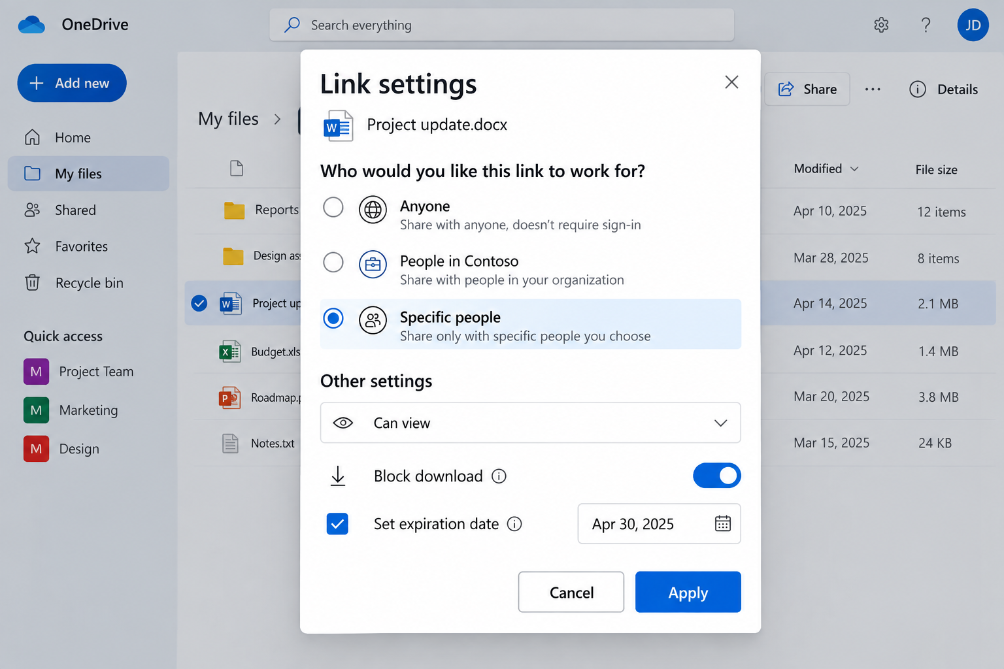This screenshot has width=1004, height=669.
Task: Open more options ellipsis next to Share
Action: pyautogui.click(x=873, y=90)
